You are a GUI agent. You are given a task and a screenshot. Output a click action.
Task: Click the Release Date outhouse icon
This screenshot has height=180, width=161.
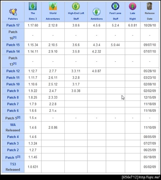[x=149, y=6]
